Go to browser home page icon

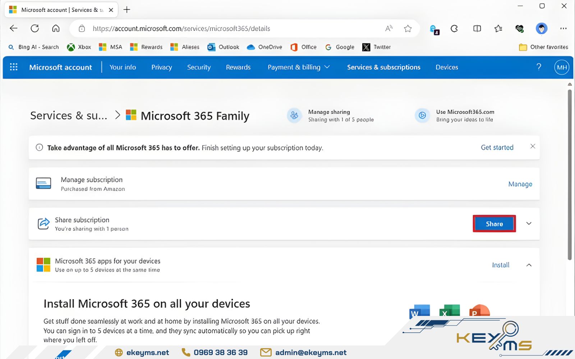tap(56, 28)
